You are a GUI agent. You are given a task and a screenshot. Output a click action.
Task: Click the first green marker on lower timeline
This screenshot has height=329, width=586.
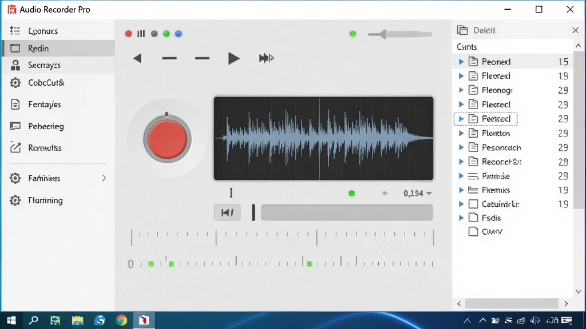[x=151, y=264]
